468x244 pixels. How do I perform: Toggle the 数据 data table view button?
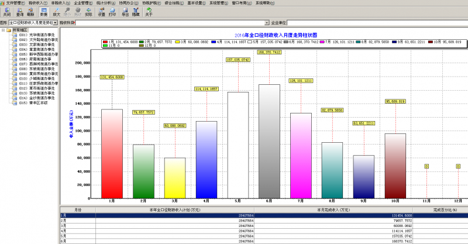point(44,12)
